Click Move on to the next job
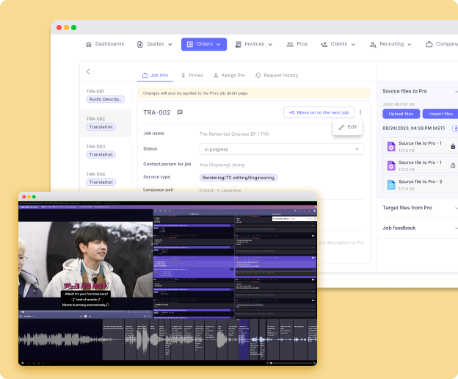Screen dimensions: 458x379 click(319, 112)
